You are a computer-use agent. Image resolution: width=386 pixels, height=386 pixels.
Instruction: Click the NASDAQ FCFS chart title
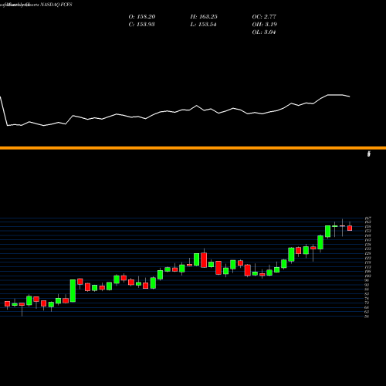coord(56,5)
